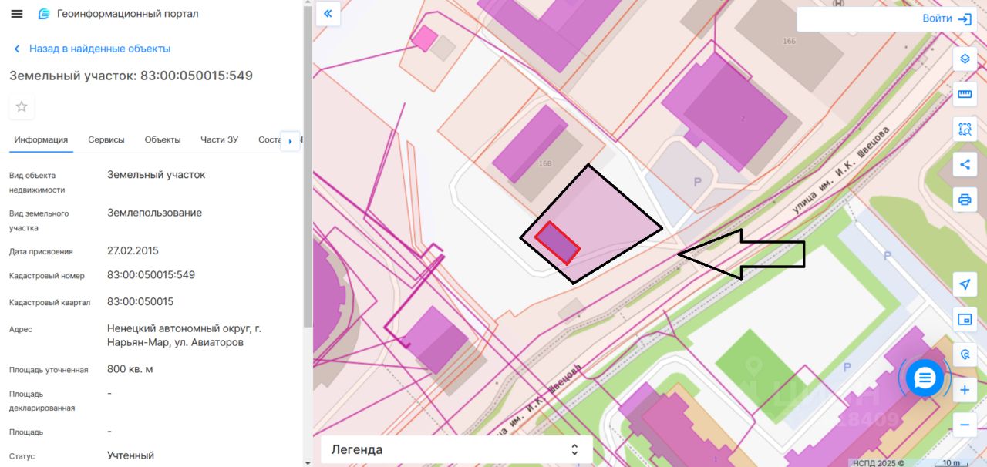Zoom out with the minus button
987x467 pixels.
965,425
